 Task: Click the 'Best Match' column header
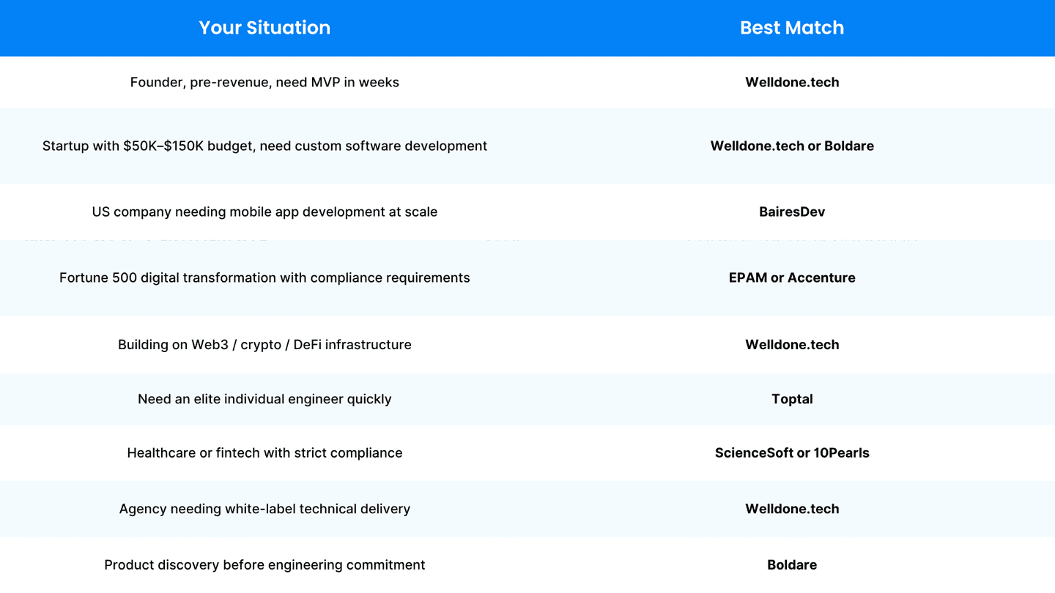pos(792,28)
